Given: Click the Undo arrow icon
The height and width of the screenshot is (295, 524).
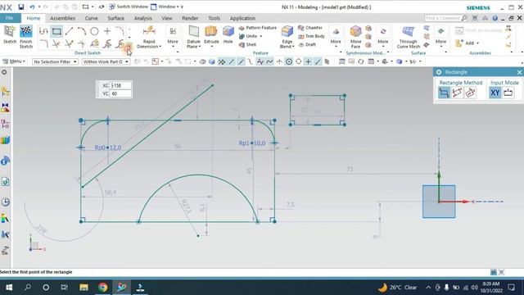Looking at the screenshot, I should pyautogui.click(x=32, y=7).
